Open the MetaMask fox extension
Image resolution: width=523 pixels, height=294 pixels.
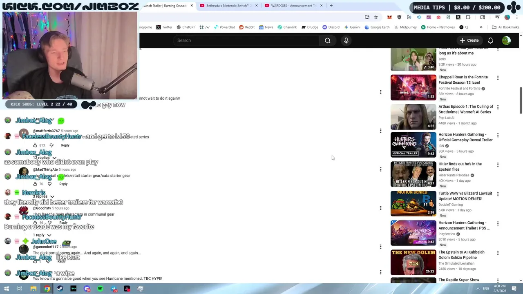pyautogui.click(x=389, y=17)
